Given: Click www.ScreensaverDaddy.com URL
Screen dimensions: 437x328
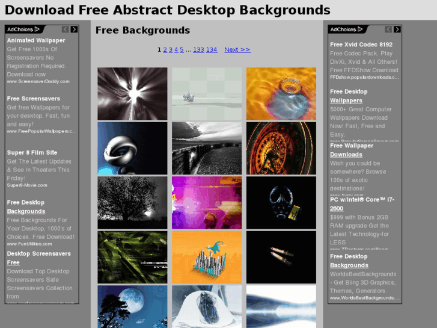Looking at the screenshot, I should click(38, 81).
